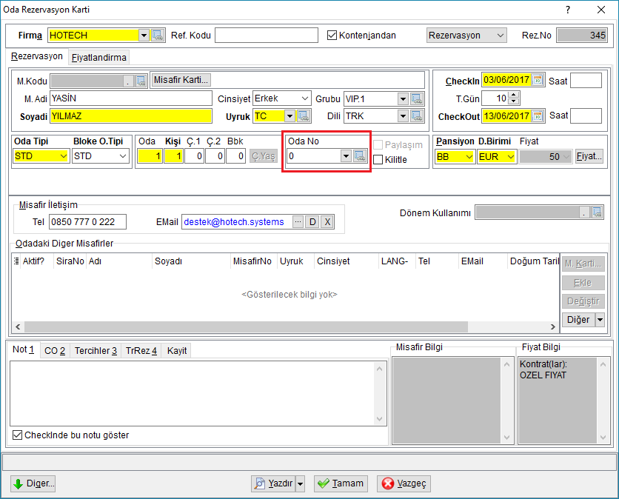This screenshot has width=619, height=499.
Task: Click the Yazdır print button
Action: [273, 483]
